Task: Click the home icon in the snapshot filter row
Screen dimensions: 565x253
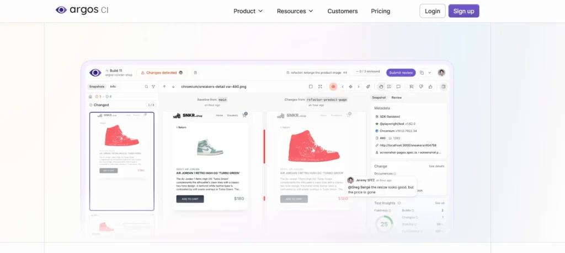Action: click(x=90, y=97)
